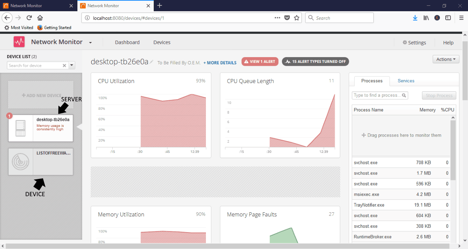Click the radar icon on LISTOFFREEWA device

tap(21, 162)
